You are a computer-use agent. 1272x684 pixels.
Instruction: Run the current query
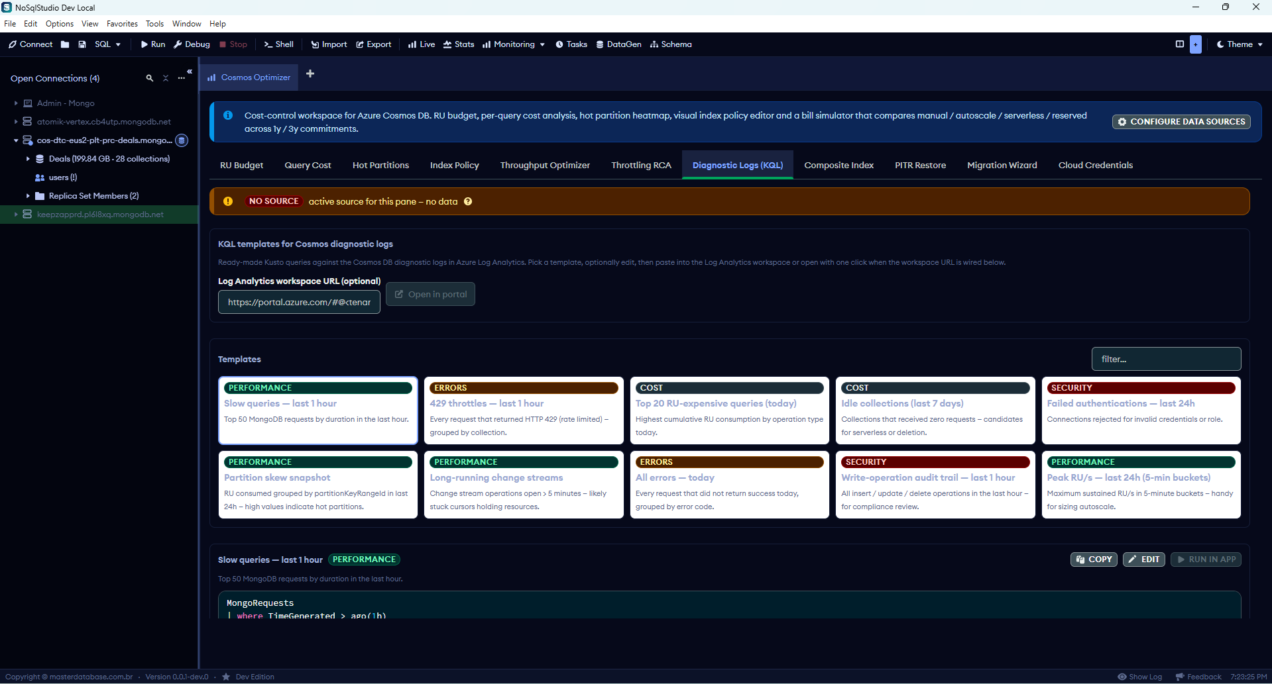coord(153,44)
